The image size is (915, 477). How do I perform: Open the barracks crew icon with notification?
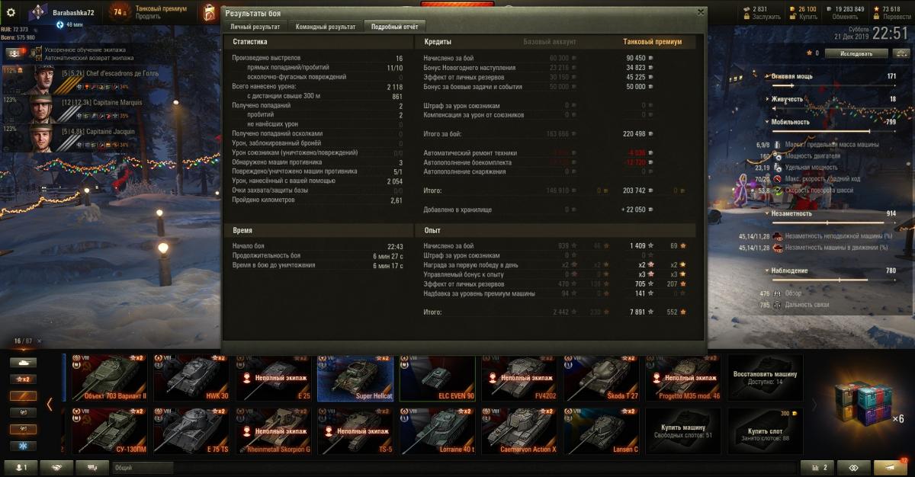(x=16, y=53)
